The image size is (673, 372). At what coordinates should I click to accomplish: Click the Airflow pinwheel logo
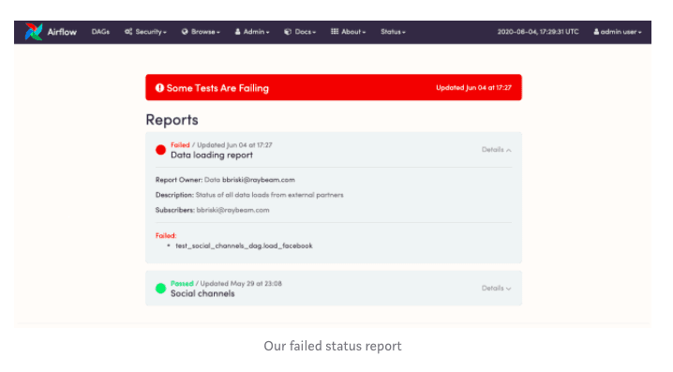coord(34,32)
